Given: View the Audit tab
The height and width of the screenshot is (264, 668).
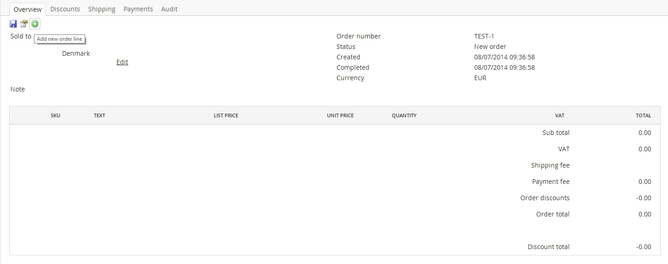Looking at the screenshot, I should point(169,9).
